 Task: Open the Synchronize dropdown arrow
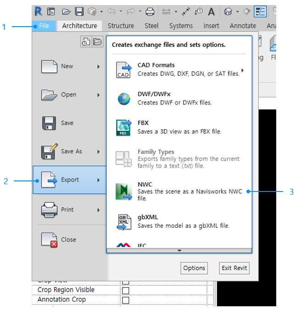(x=101, y=11)
